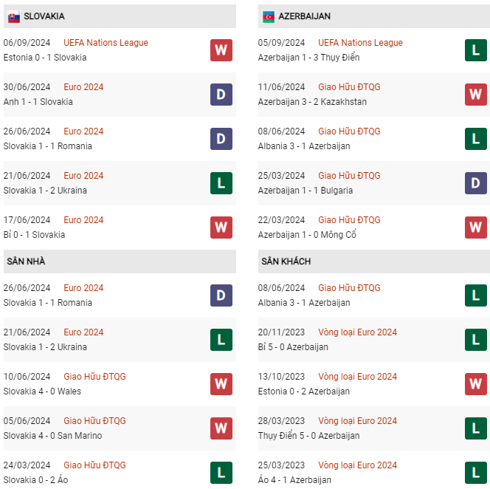The image size is (490, 489).
Task: Click the W badge for Estonia 0-2 Azerbaijan
Action: pyautogui.click(x=476, y=384)
